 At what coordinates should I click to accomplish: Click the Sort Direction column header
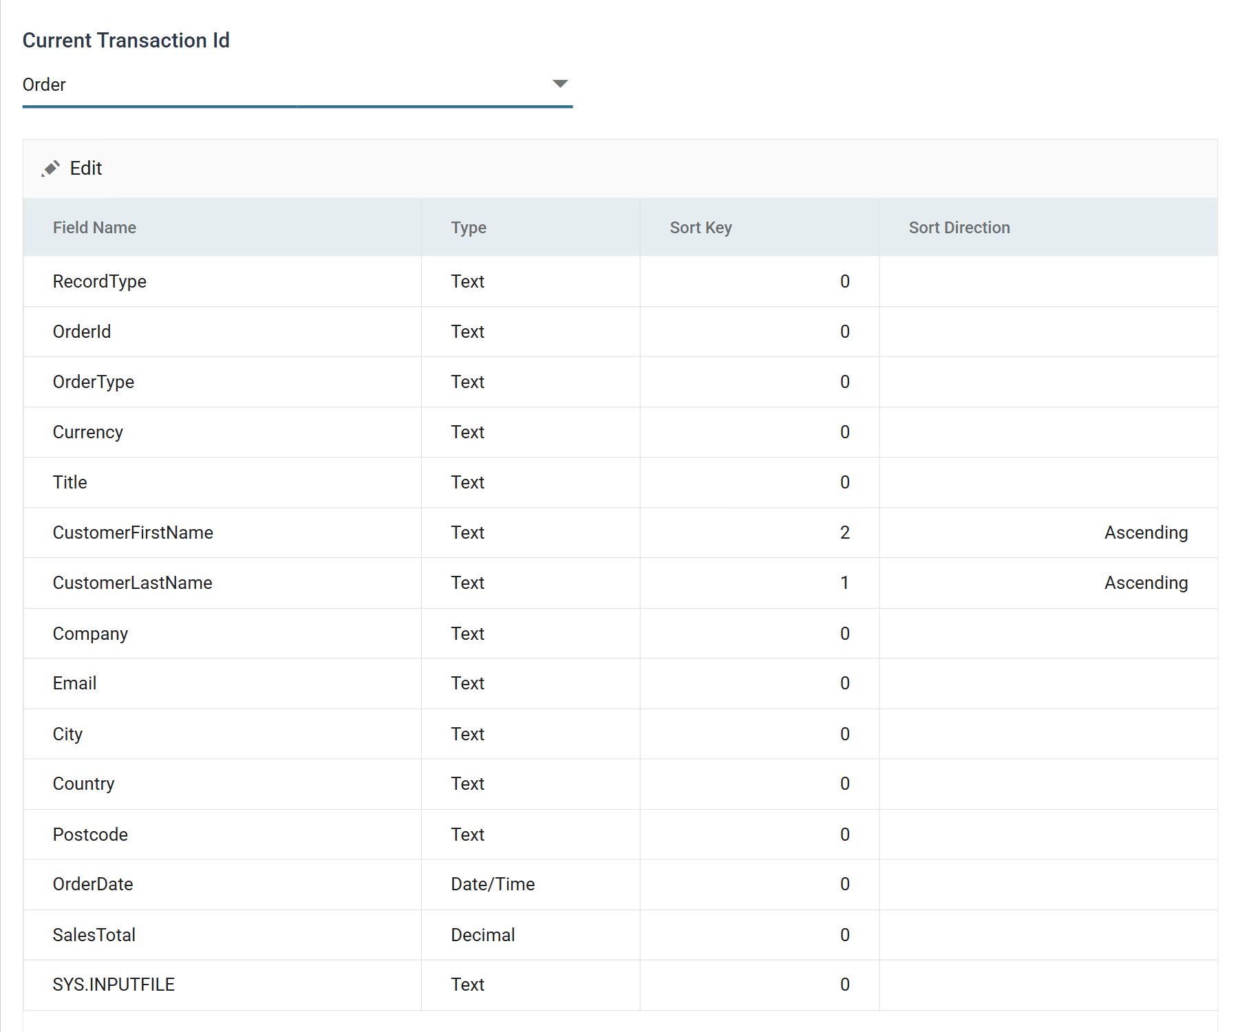(x=959, y=228)
